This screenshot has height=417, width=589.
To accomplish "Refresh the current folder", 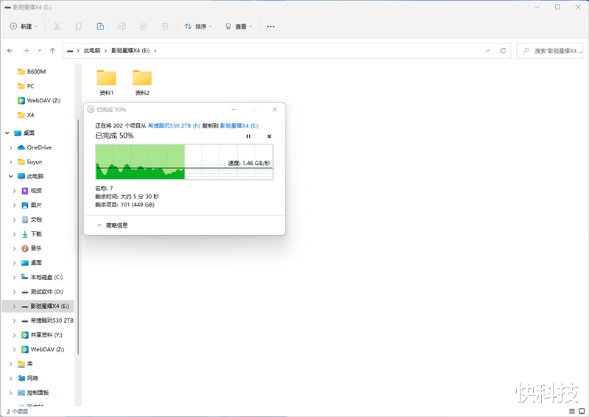I will (x=503, y=50).
